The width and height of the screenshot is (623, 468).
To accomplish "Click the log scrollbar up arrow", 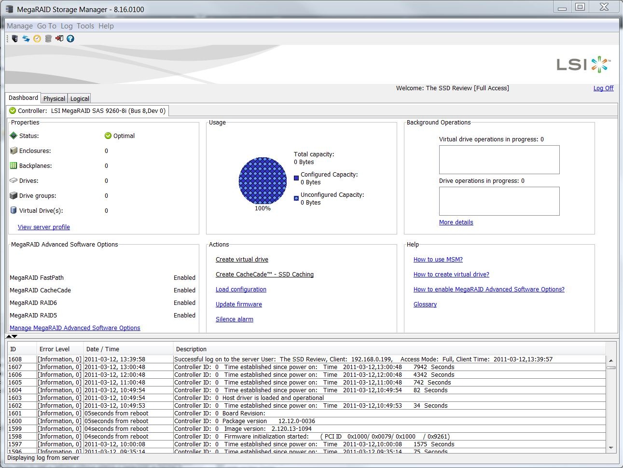I will click(x=611, y=360).
